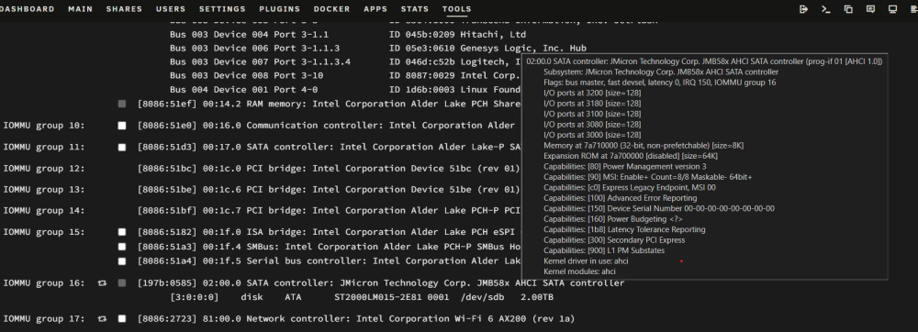Toggle the ISA bridge eSPI checkbox
Screen dimensions: 918x332
122,232
